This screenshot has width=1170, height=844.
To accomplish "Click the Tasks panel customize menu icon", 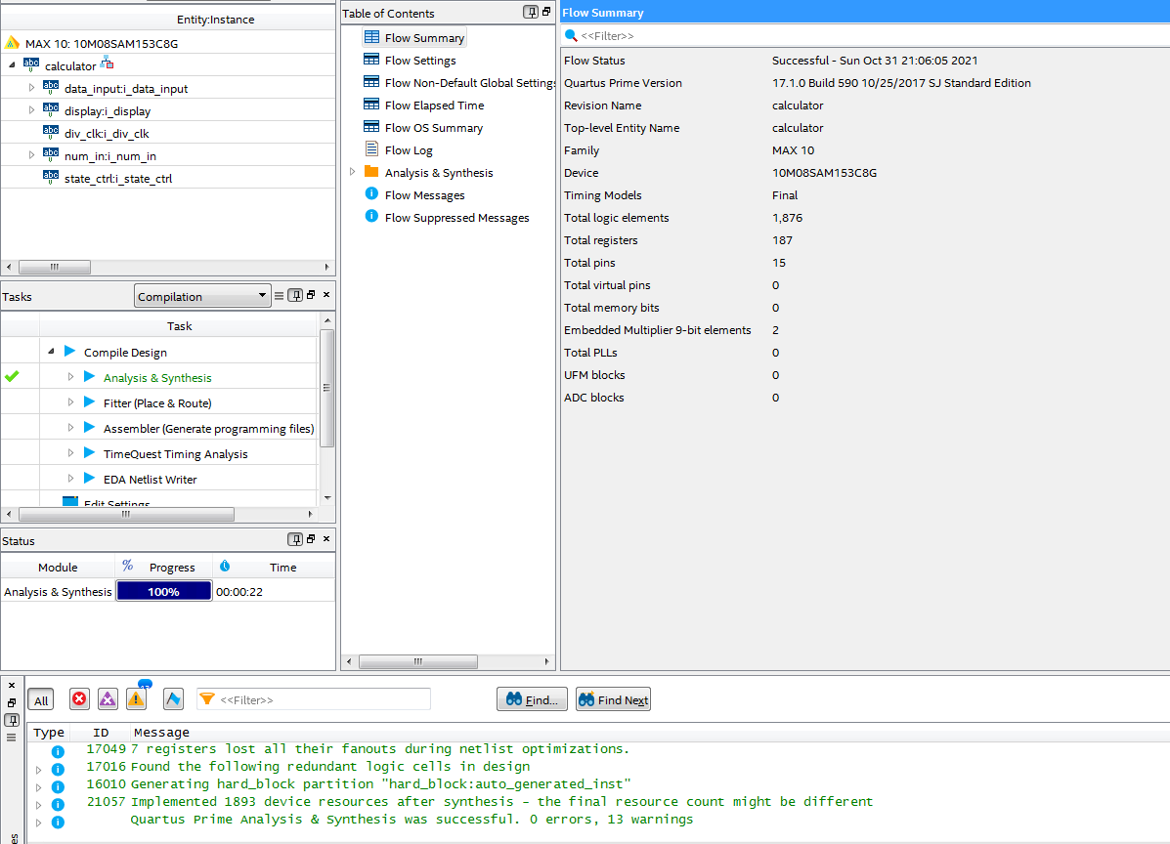I will (x=279, y=296).
